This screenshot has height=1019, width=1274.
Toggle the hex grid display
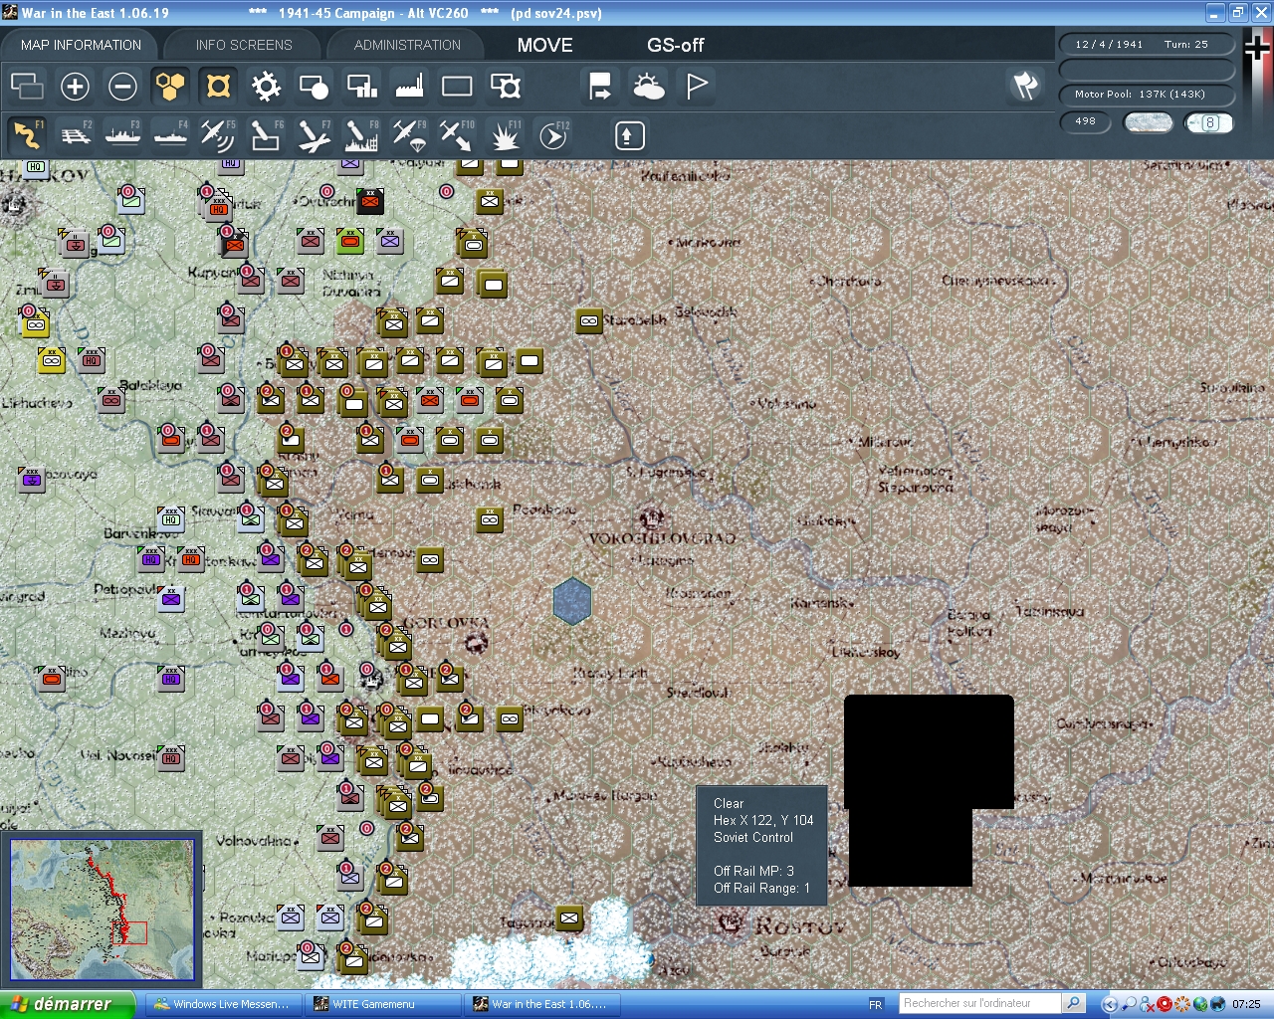coord(169,87)
